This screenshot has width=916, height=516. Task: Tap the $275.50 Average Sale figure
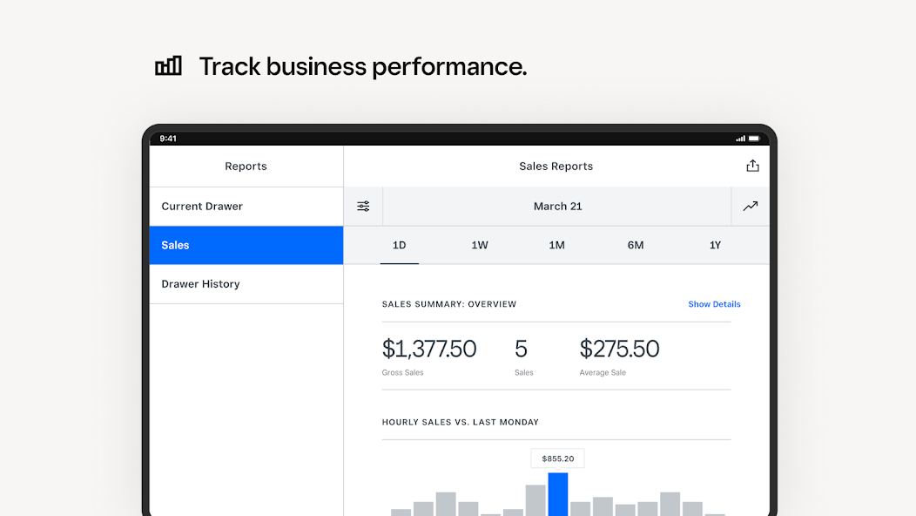(x=619, y=350)
